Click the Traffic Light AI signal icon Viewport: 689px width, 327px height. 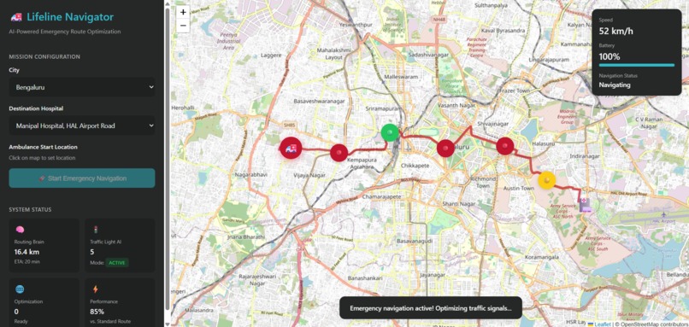pyautogui.click(x=95, y=230)
